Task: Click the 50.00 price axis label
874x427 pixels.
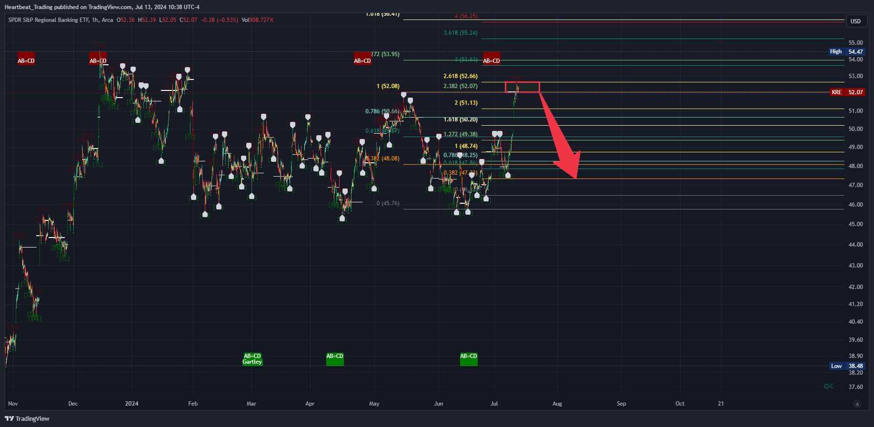Action: pyautogui.click(x=856, y=129)
